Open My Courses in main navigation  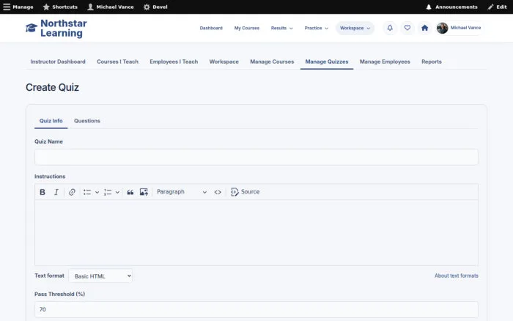point(247,28)
